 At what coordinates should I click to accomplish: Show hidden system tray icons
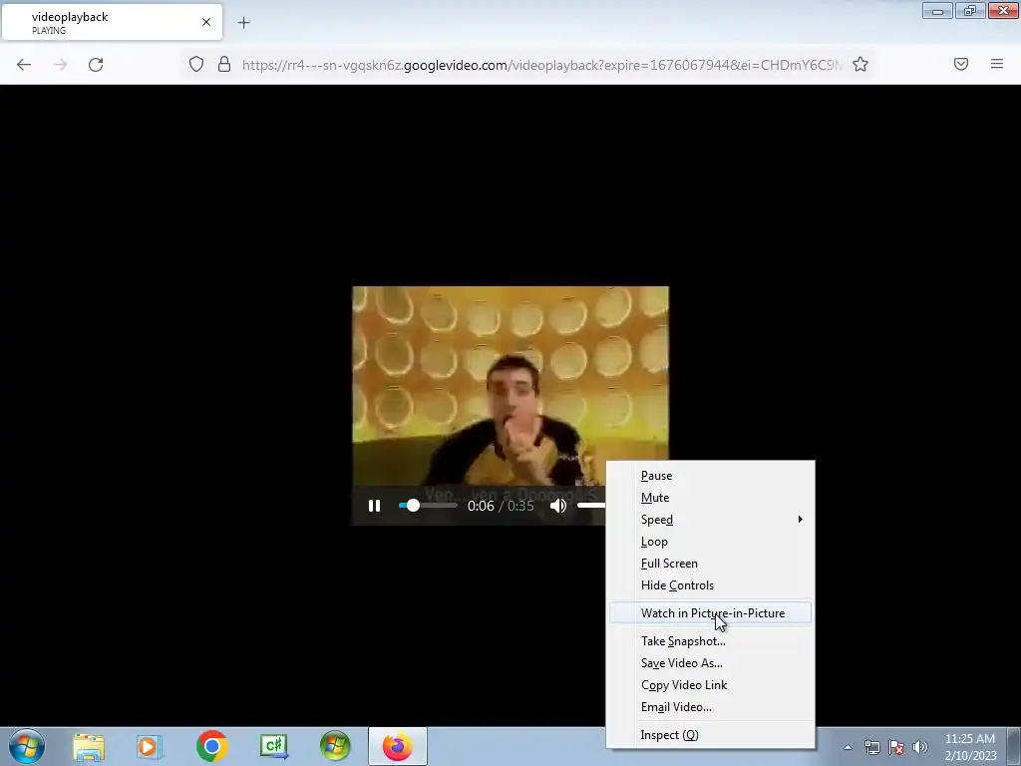coord(848,747)
